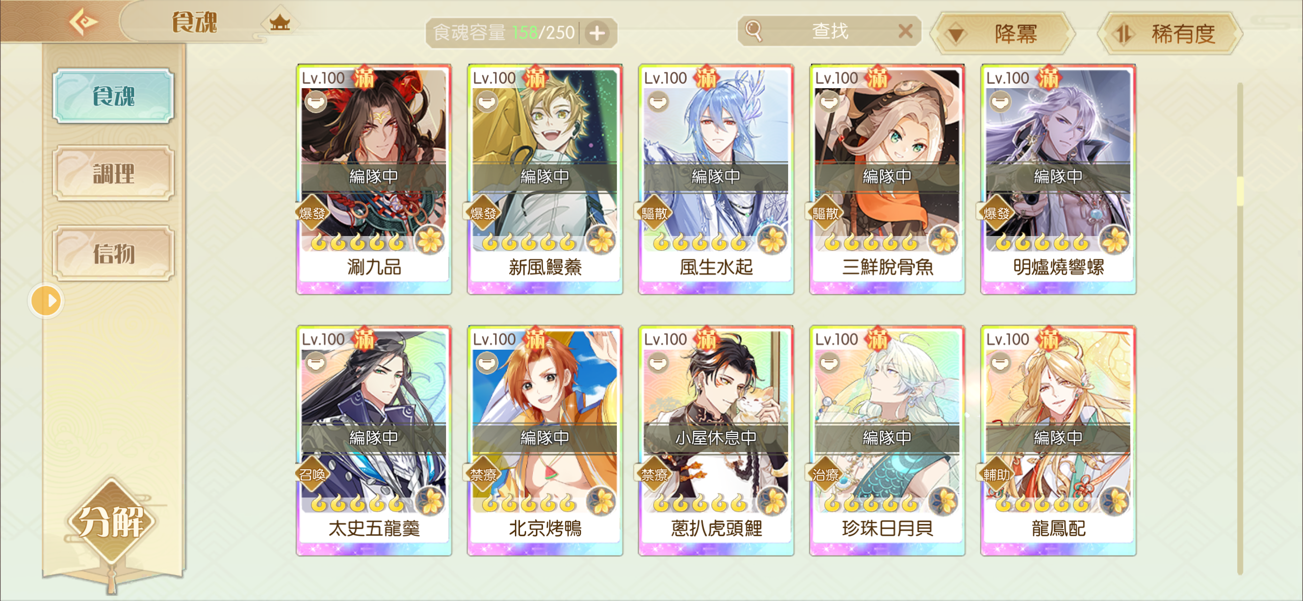Click the back arrow icon

pyautogui.click(x=83, y=21)
